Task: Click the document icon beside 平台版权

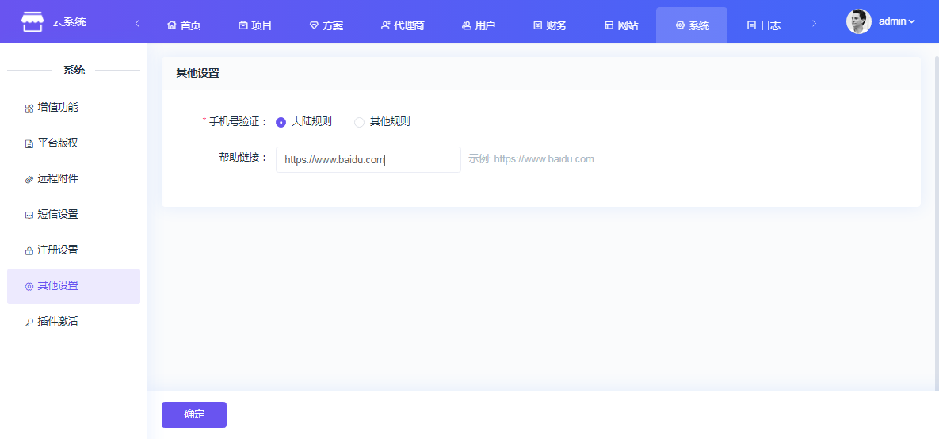Action: pos(29,143)
